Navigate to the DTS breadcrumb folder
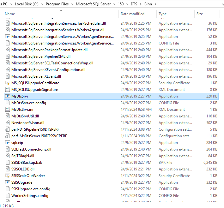 pos(134,4)
